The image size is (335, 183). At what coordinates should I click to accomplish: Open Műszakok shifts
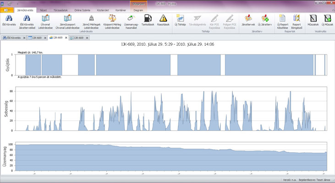pyautogui.click(x=313, y=21)
